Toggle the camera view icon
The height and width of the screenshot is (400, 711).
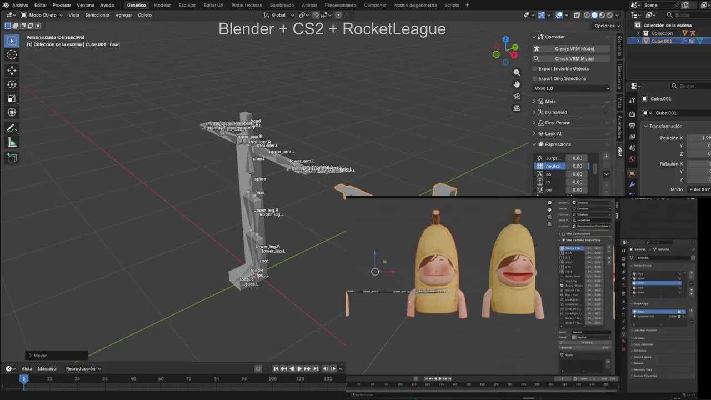click(x=517, y=96)
